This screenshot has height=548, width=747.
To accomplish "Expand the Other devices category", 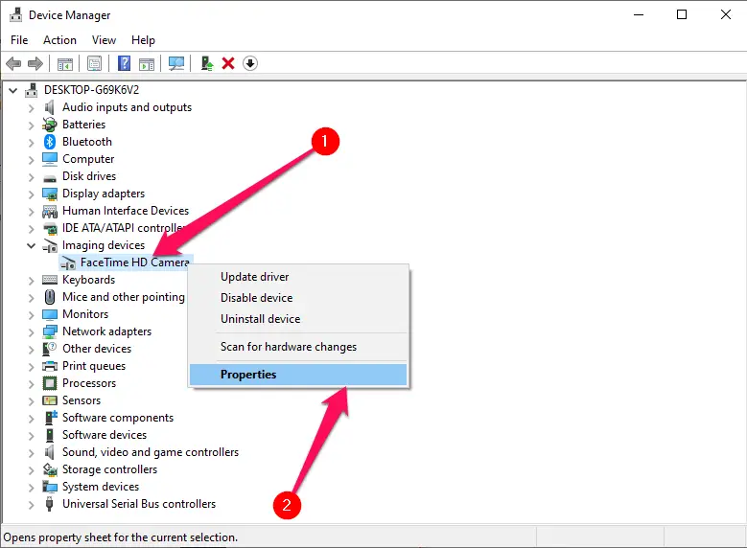I will point(31,349).
